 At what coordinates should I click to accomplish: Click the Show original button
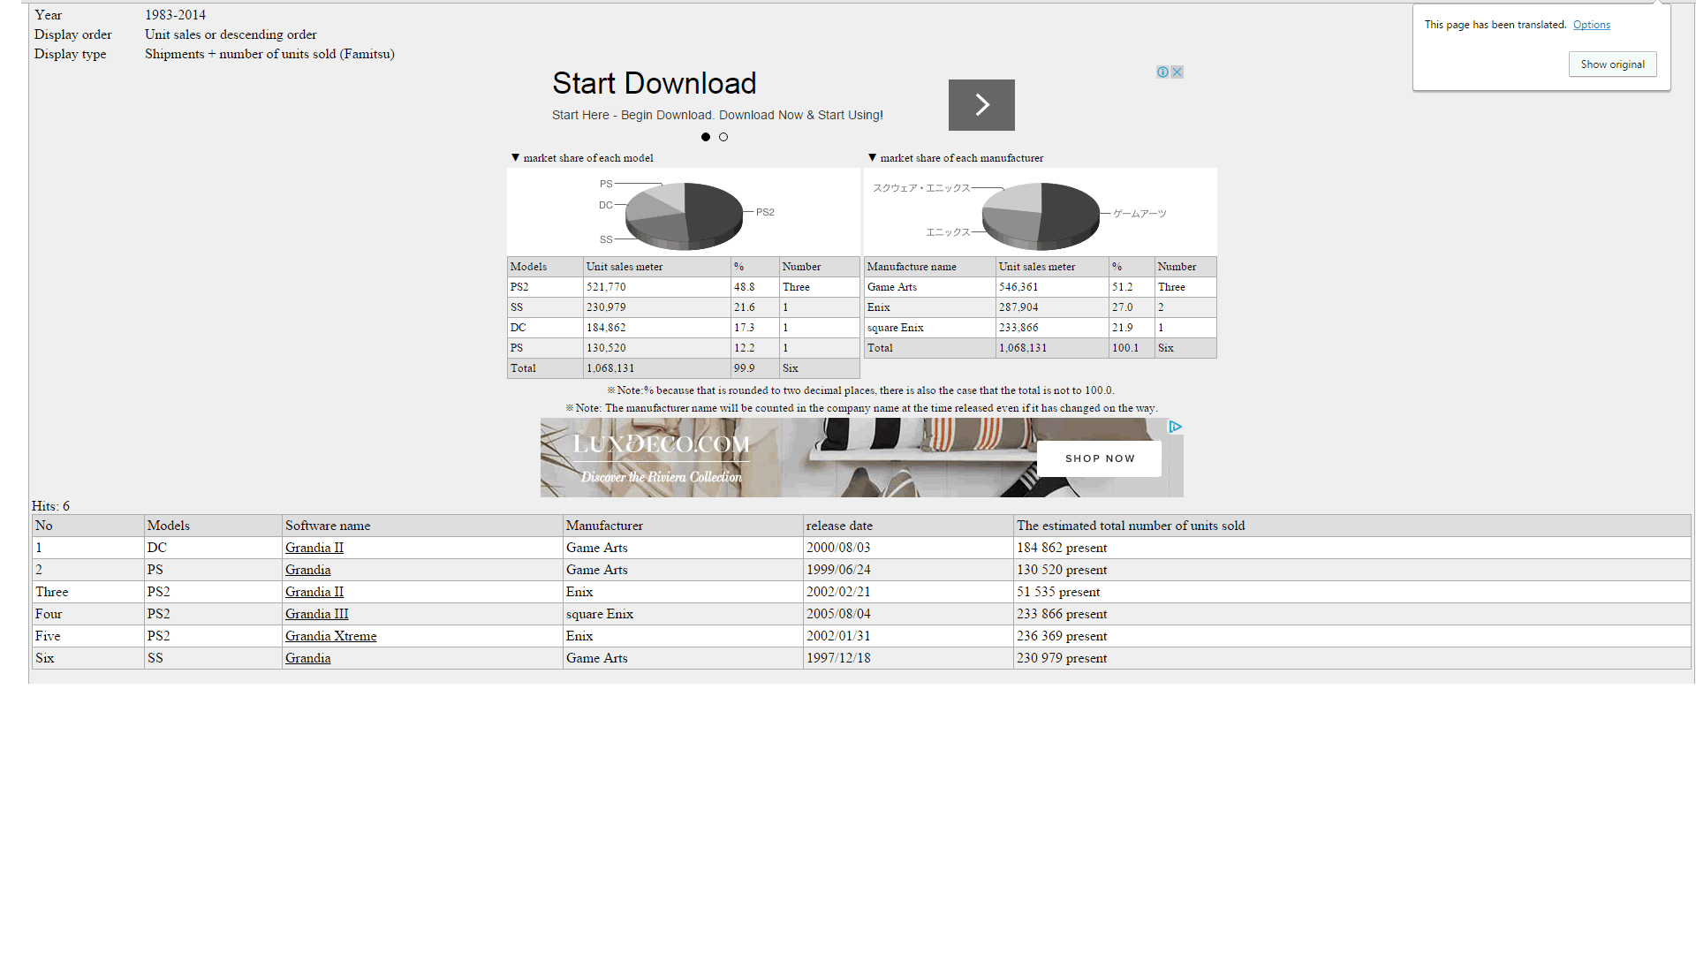pyautogui.click(x=1612, y=64)
